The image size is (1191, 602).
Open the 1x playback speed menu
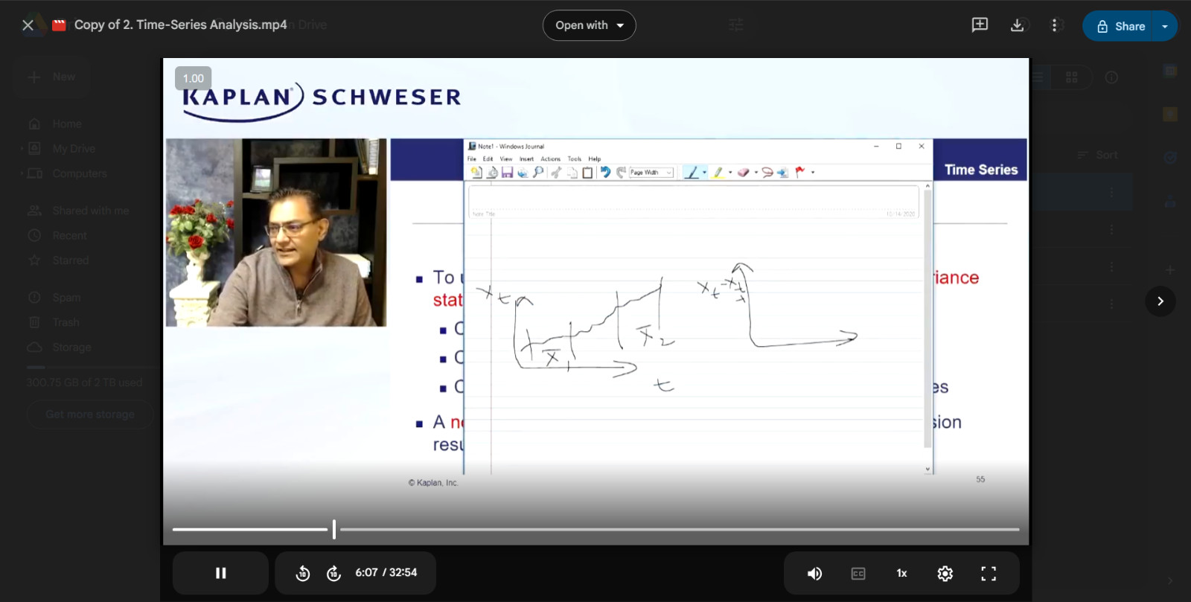[x=901, y=573]
